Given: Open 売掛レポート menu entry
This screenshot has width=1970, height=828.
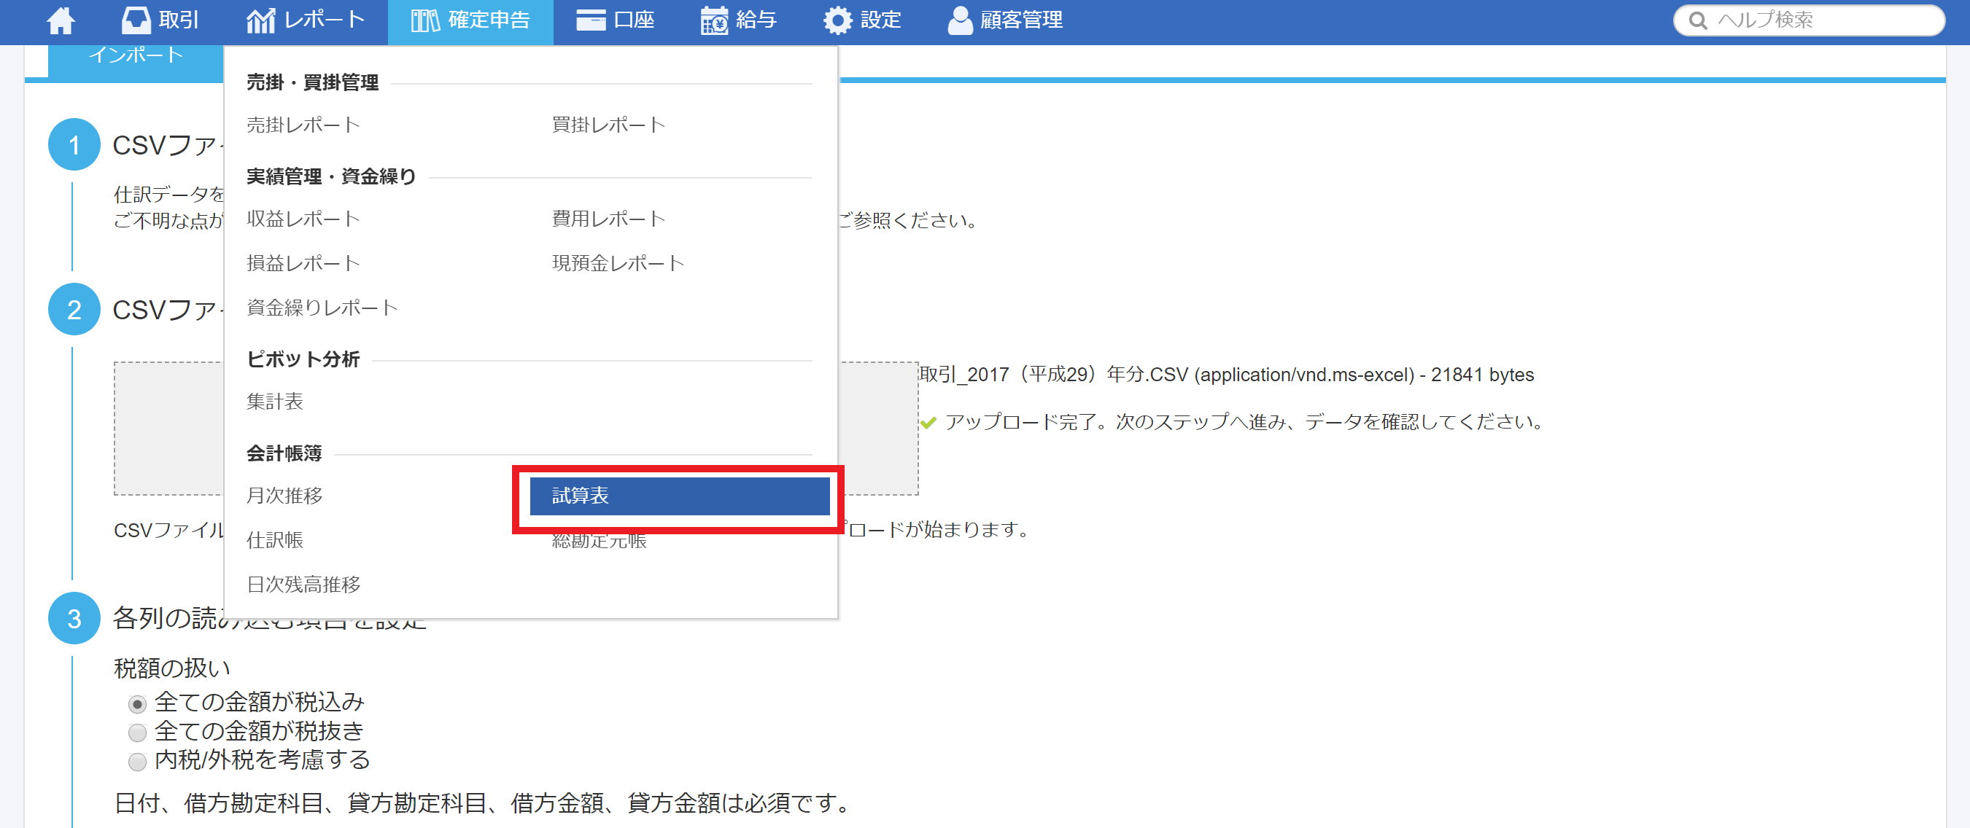Looking at the screenshot, I should coord(303,125).
